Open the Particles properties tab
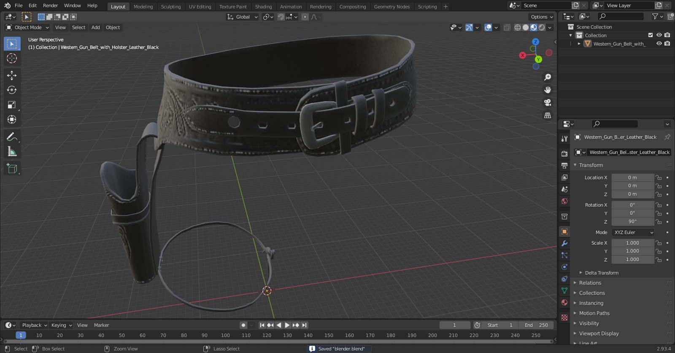The image size is (675, 353). click(x=564, y=255)
